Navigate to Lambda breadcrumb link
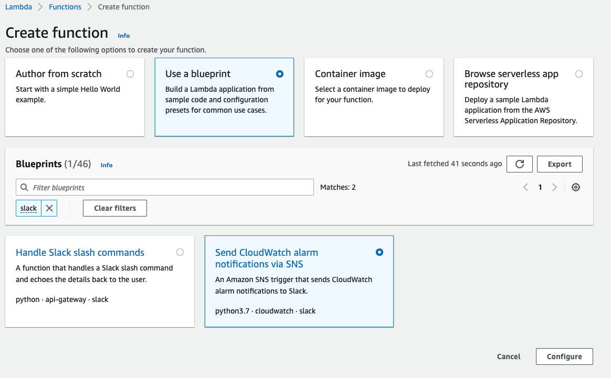This screenshot has height=378, width=611. click(18, 7)
